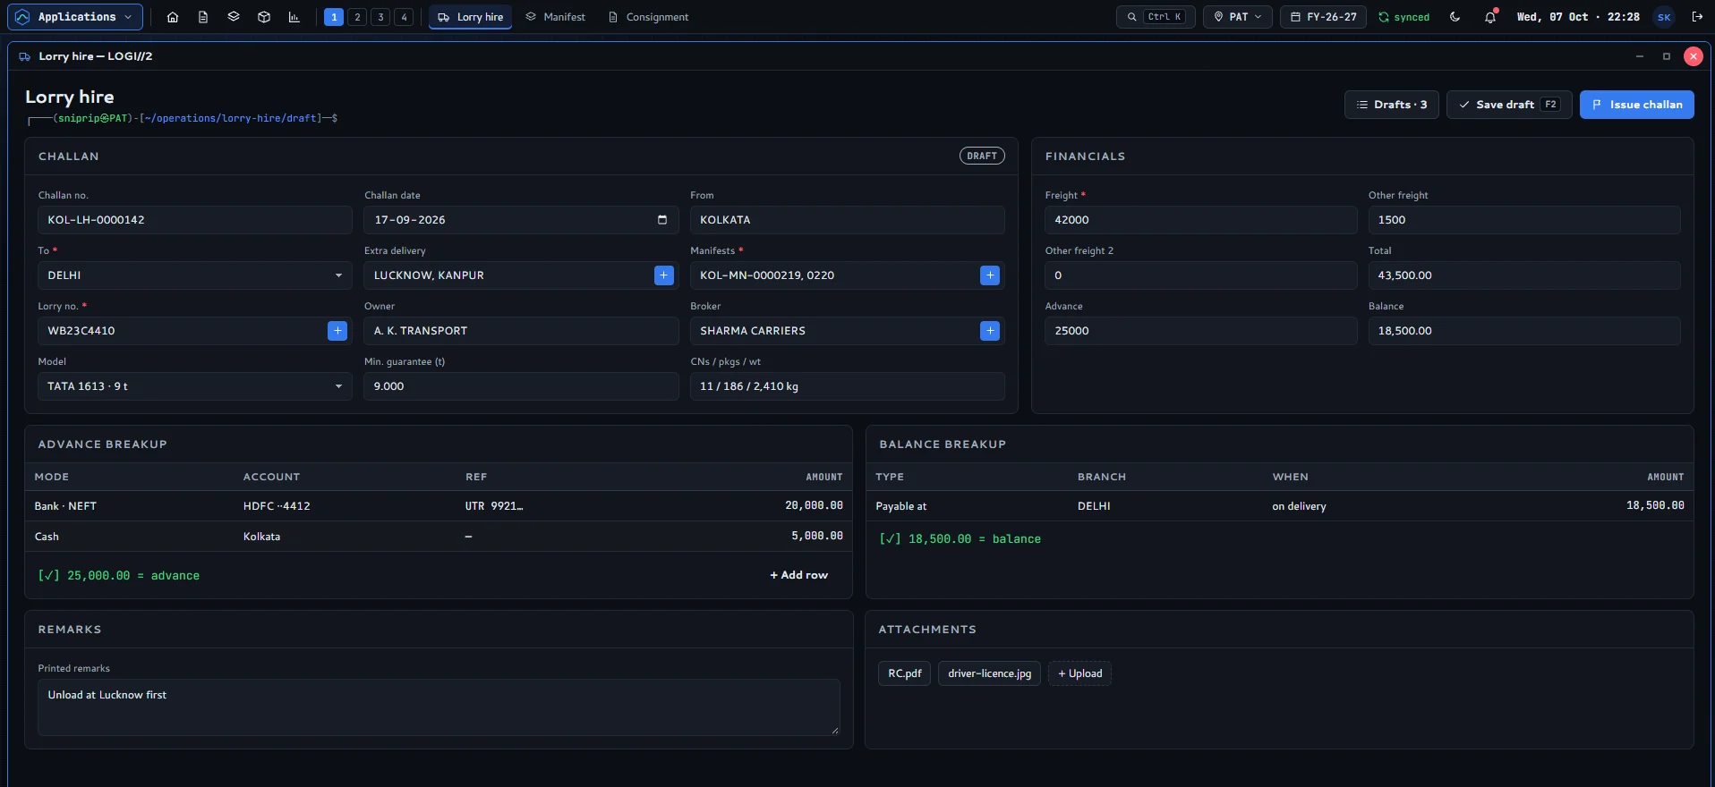The image size is (1715, 787).
Task: Click the Upload attachment button
Action: click(x=1080, y=673)
